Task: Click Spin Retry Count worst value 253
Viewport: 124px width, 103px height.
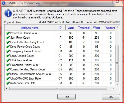Action: [x=97, y=38]
